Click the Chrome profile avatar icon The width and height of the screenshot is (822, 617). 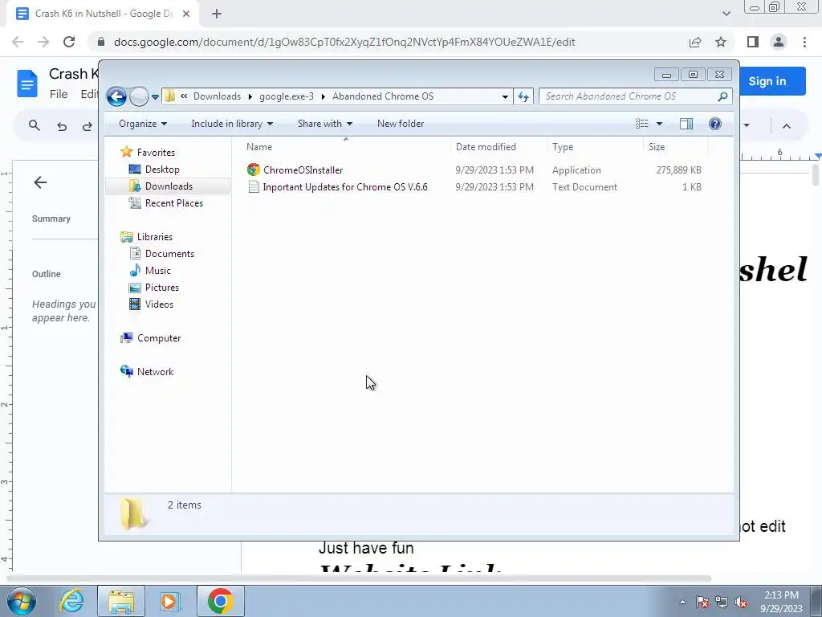click(779, 42)
